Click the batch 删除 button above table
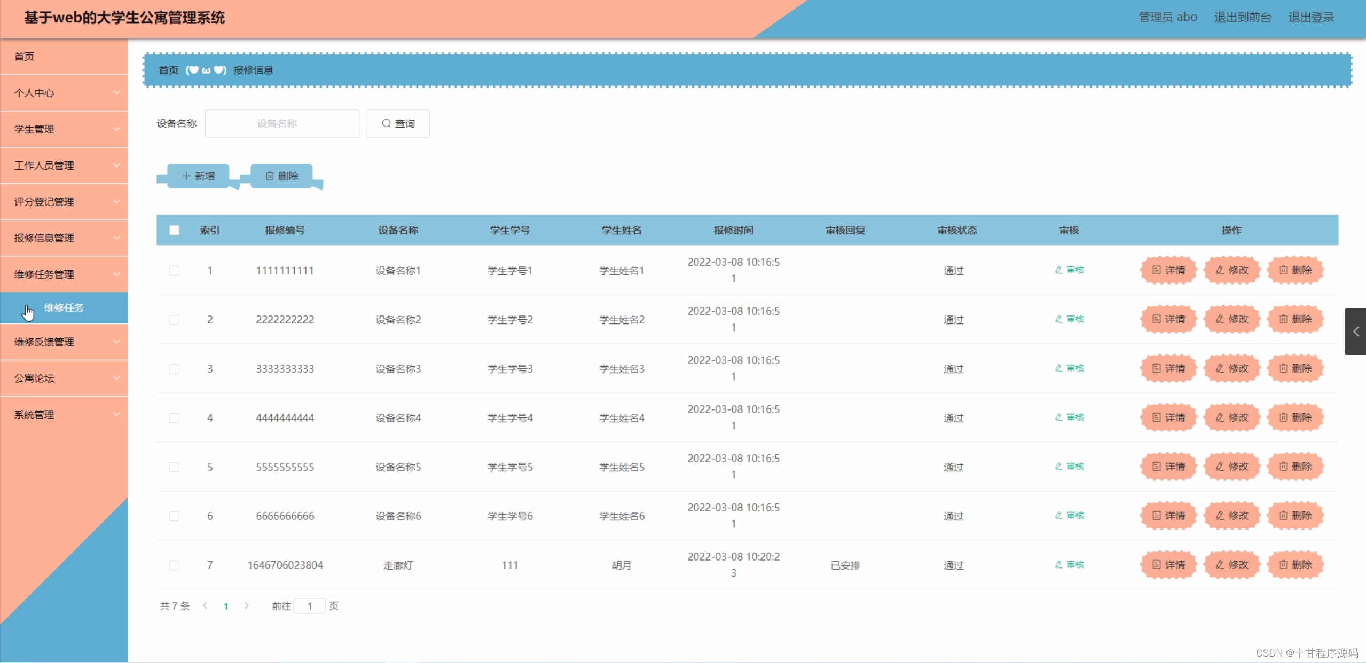The height and width of the screenshot is (663, 1366). click(282, 176)
